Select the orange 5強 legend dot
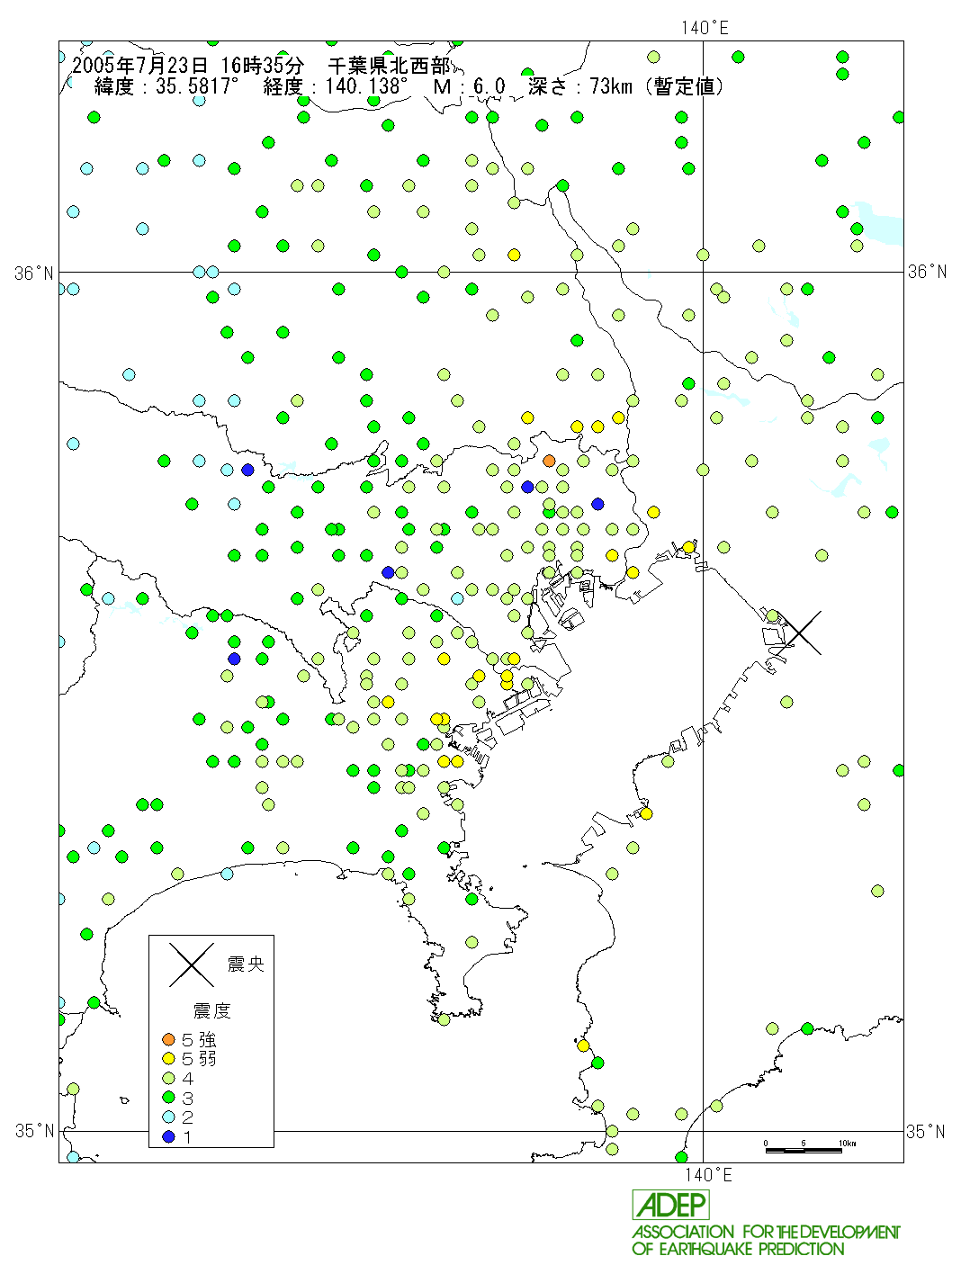This screenshot has height=1274, width=961. [x=168, y=1039]
